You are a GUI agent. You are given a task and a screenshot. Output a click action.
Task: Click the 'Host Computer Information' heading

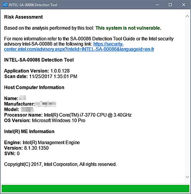click(x=34, y=87)
